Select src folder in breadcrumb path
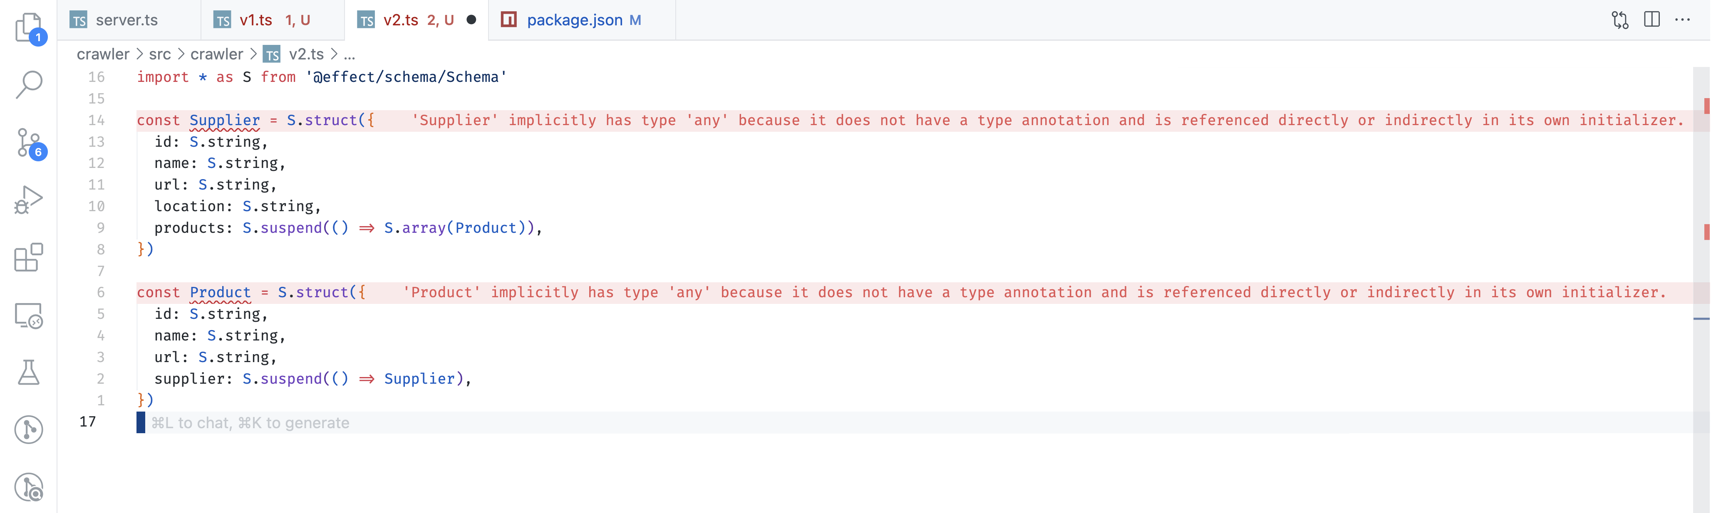The image size is (1711, 513). coord(159,54)
